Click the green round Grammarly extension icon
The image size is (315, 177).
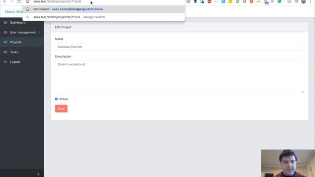pyautogui.click(x=280, y=1)
